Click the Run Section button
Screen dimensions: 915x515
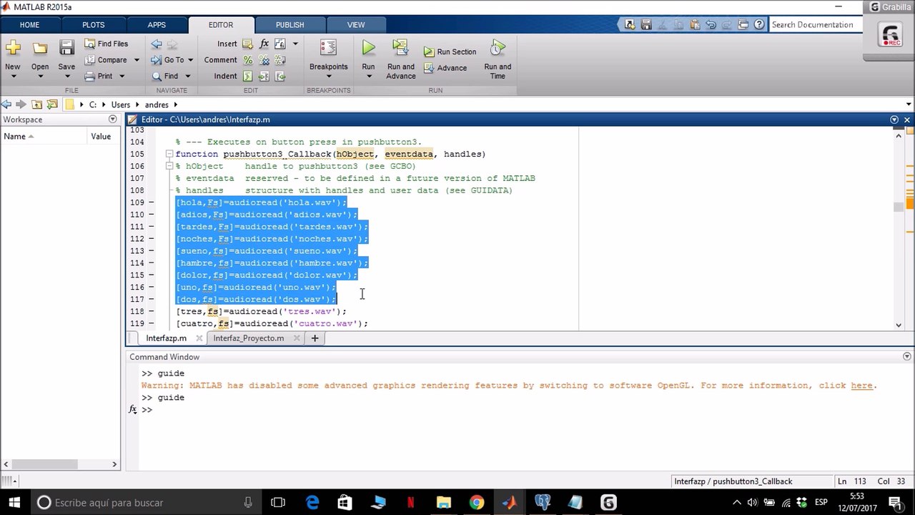click(x=450, y=51)
